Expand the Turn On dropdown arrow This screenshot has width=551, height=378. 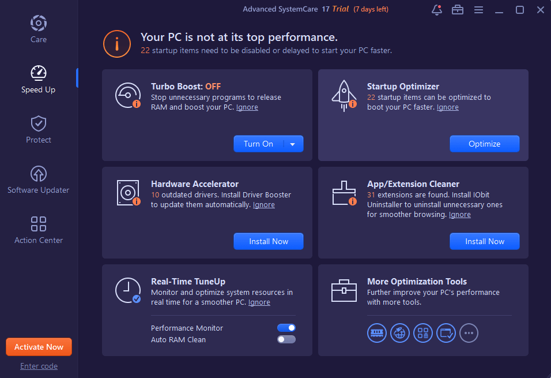pos(292,144)
